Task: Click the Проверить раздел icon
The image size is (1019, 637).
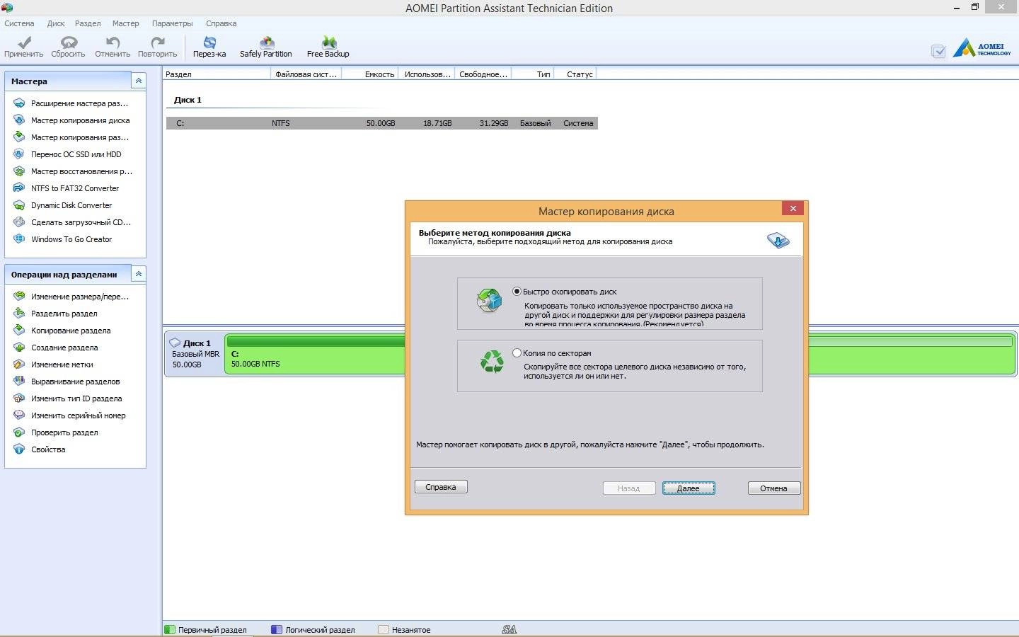Action: point(19,432)
